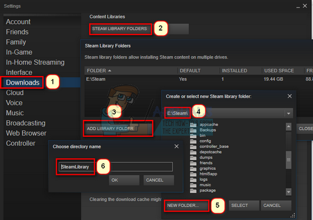Select the E:\Steam library folder row
This screenshot has height=220, width=313.
coord(198,79)
